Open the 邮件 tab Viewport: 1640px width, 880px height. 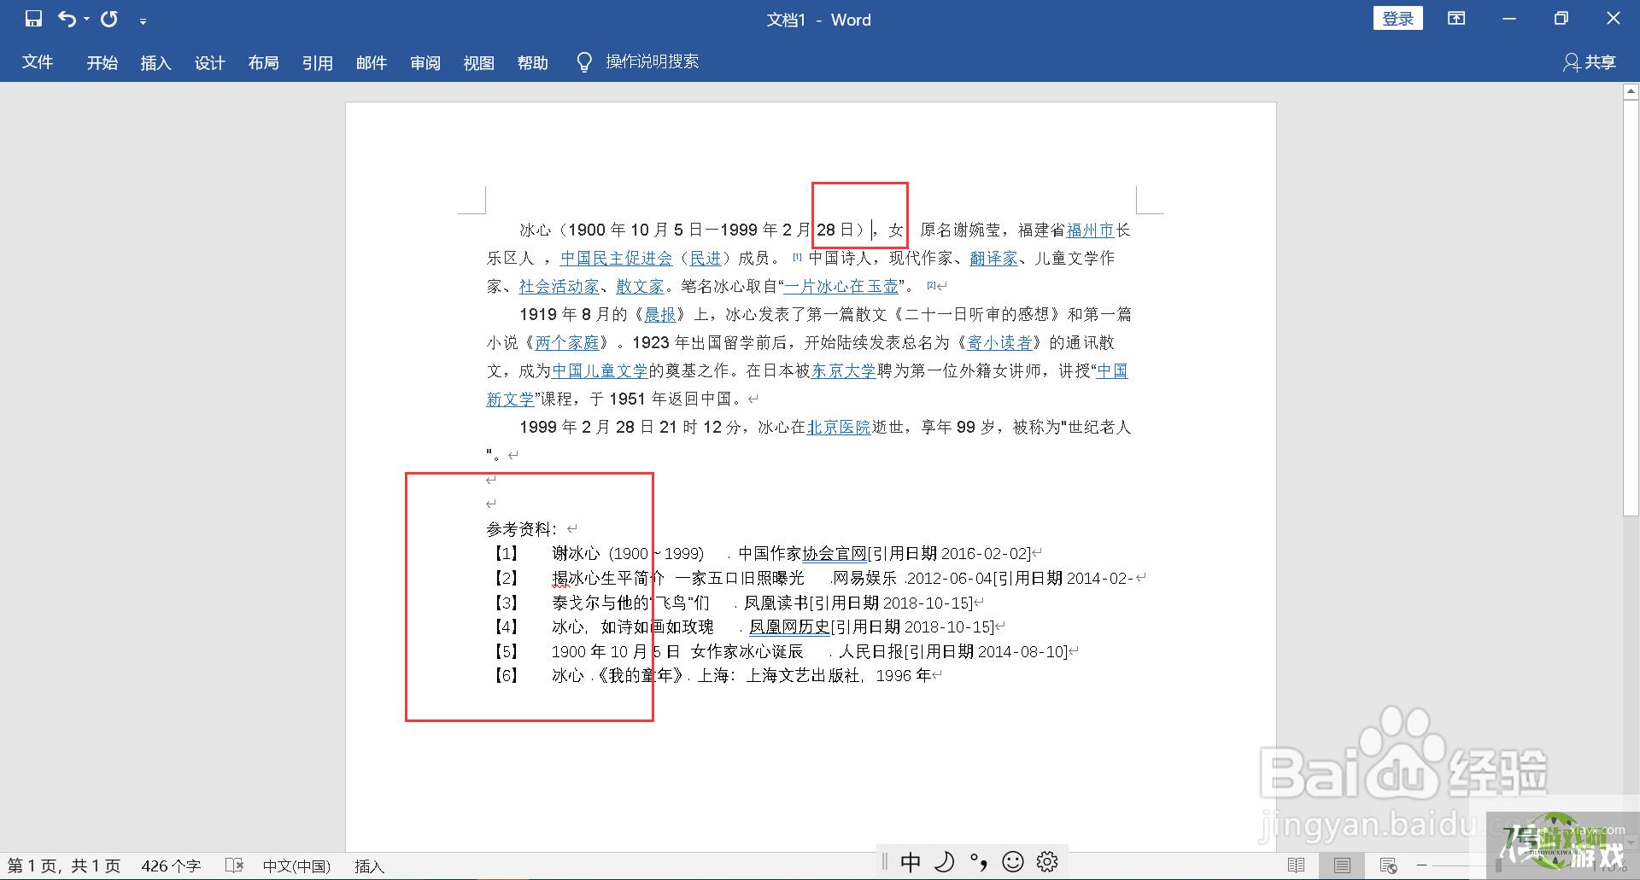click(371, 62)
